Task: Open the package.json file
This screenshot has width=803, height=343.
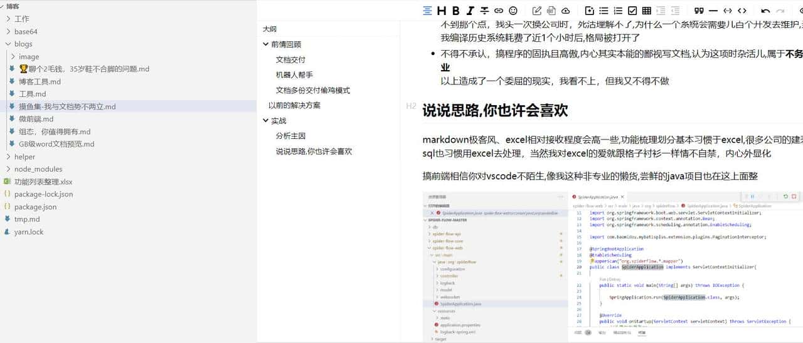Action: pyautogui.click(x=35, y=207)
